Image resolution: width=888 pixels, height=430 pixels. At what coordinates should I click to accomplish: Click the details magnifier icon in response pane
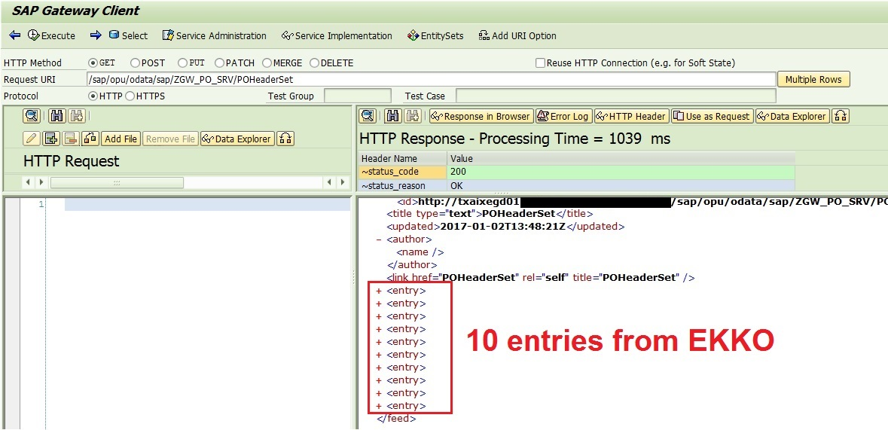(368, 116)
